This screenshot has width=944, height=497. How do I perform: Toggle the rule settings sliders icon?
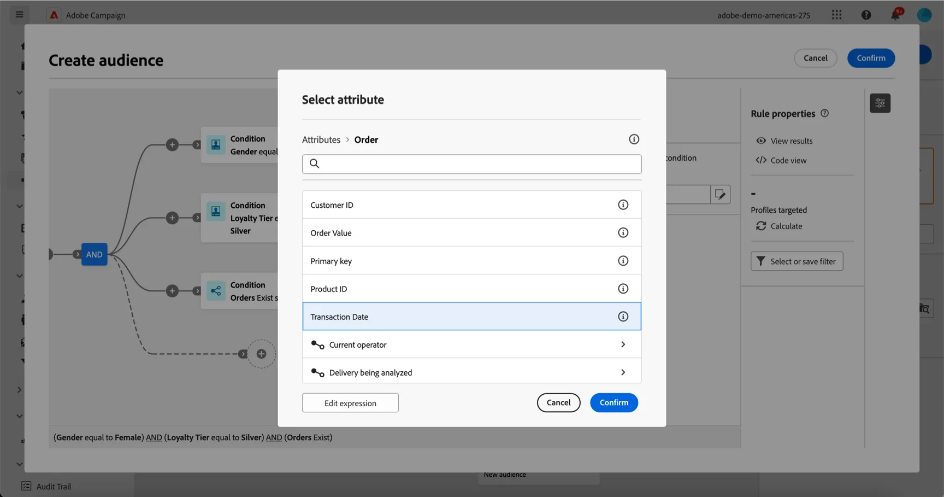(x=880, y=103)
